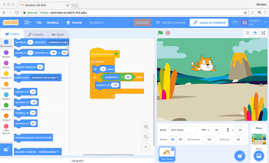Image resolution: width=269 pixels, height=163 pixels.
Task: Hide the sprite with crossed eye icon
Action: [180, 140]
